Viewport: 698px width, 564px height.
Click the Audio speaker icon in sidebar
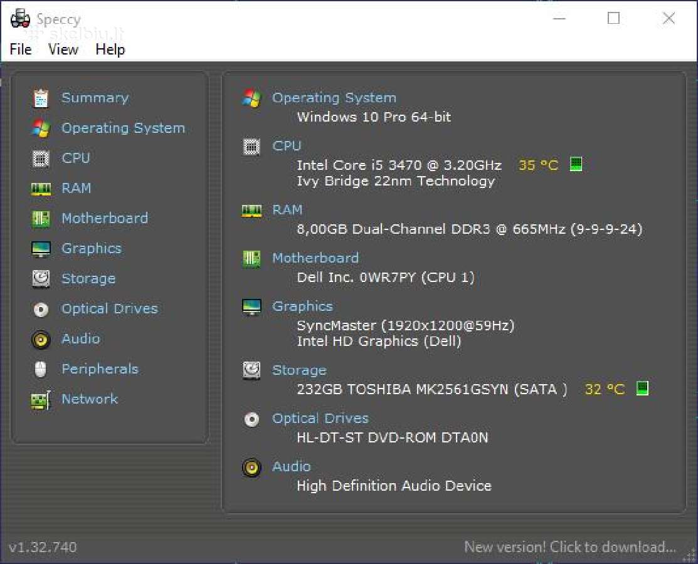[x=41, y=340]
